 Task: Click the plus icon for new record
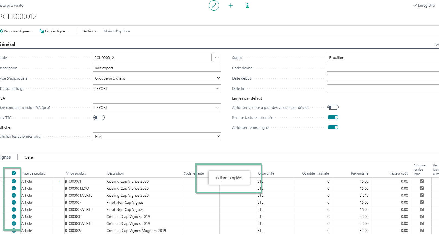tap(231, 5)
